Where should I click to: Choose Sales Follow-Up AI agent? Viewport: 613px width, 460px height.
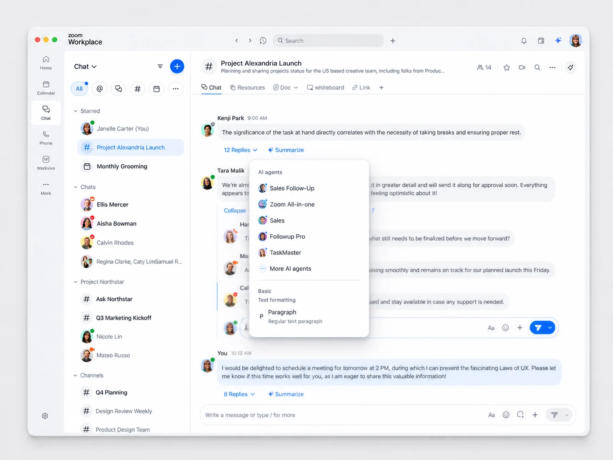pos(309,188)
